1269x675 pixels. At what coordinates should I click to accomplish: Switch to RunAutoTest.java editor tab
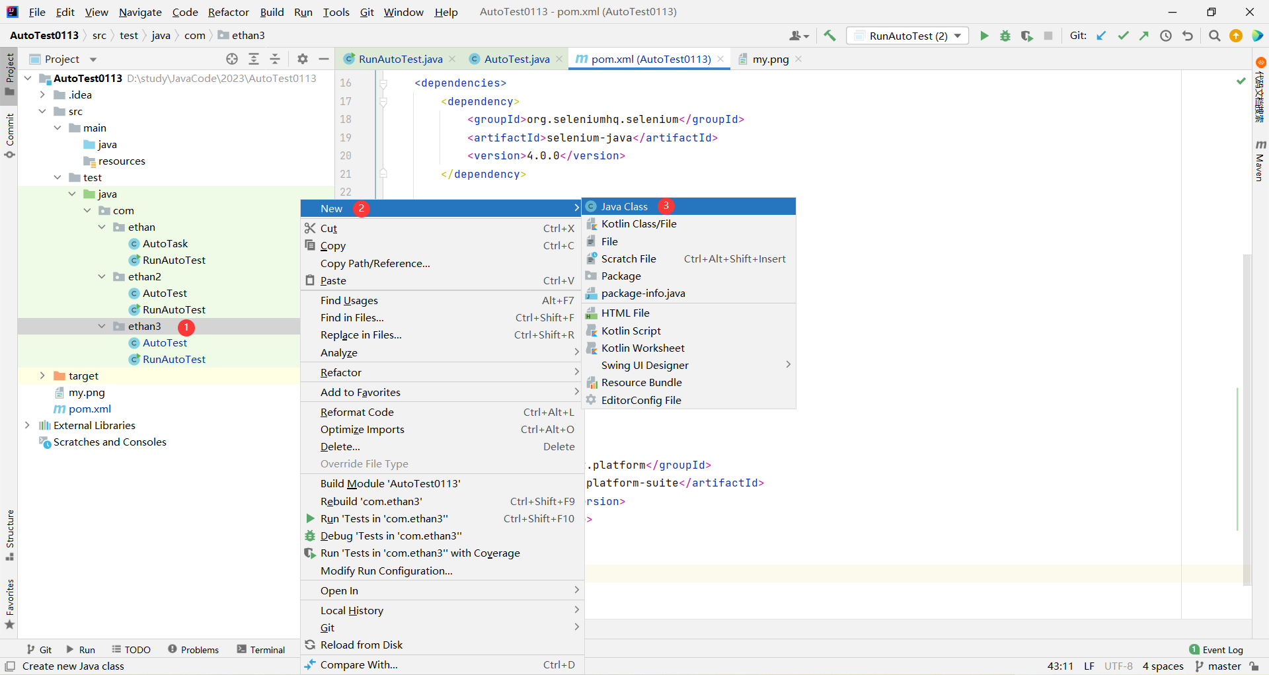coord(400,59)
